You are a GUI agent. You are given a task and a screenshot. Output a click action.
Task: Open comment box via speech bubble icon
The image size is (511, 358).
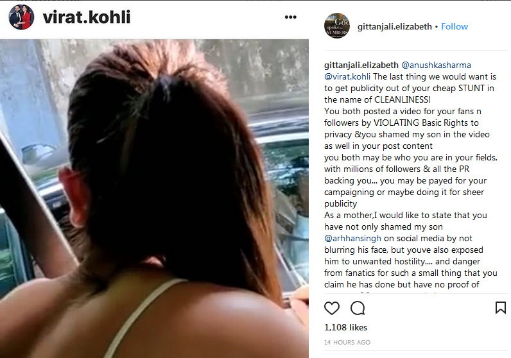[358, 308]
